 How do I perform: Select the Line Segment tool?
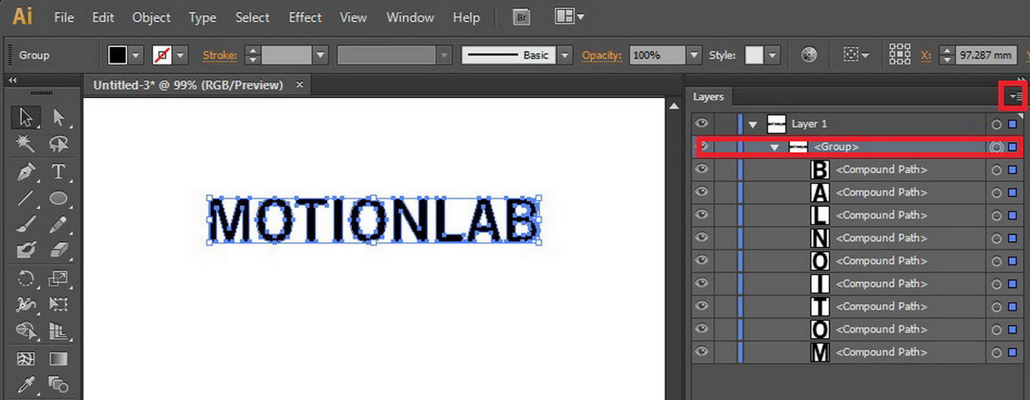coord(26,198)
